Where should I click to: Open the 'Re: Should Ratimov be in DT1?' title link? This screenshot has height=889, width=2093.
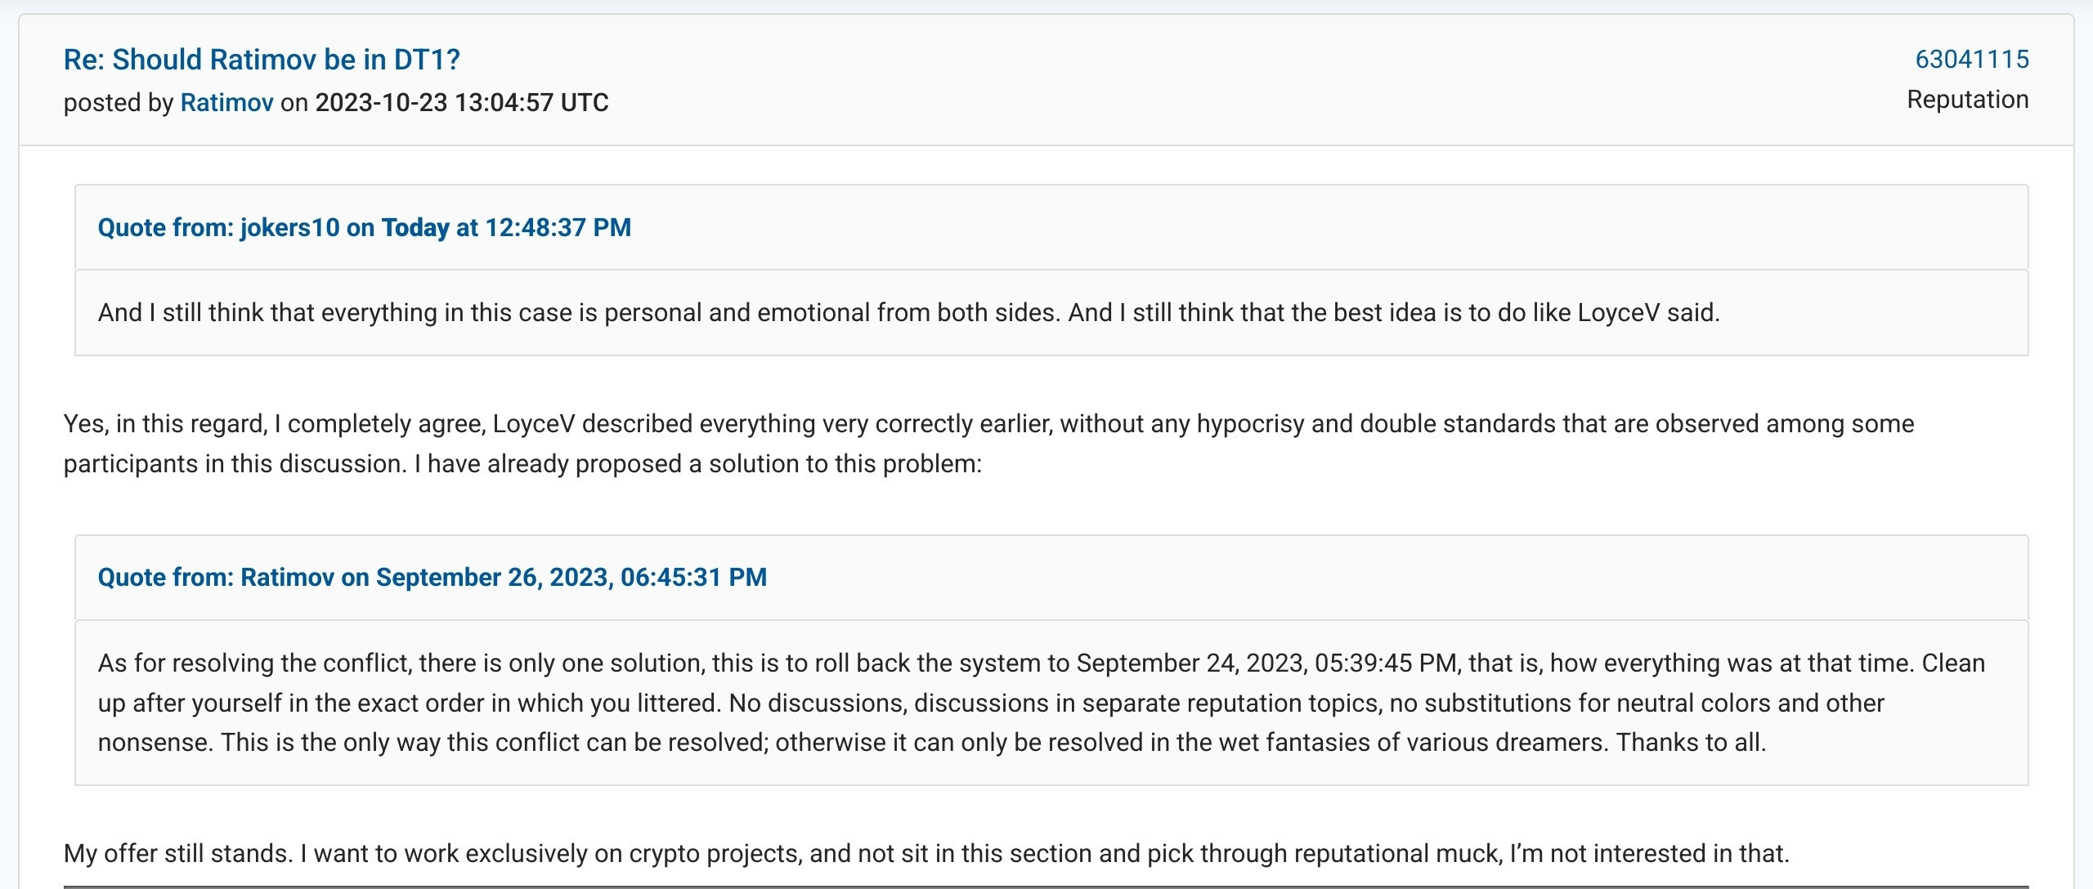(262, 60)
